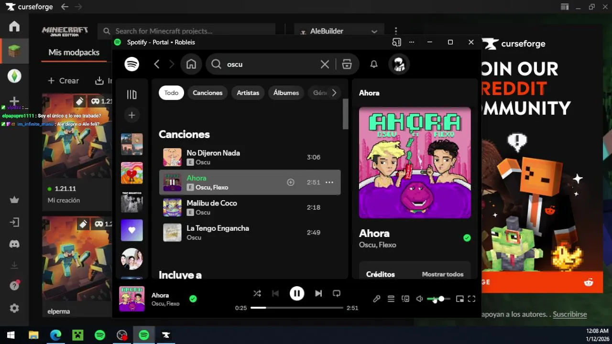Open connect to a device icon
Screen dimensions: 612x344
pyautogui.click(x=405, y=299)
